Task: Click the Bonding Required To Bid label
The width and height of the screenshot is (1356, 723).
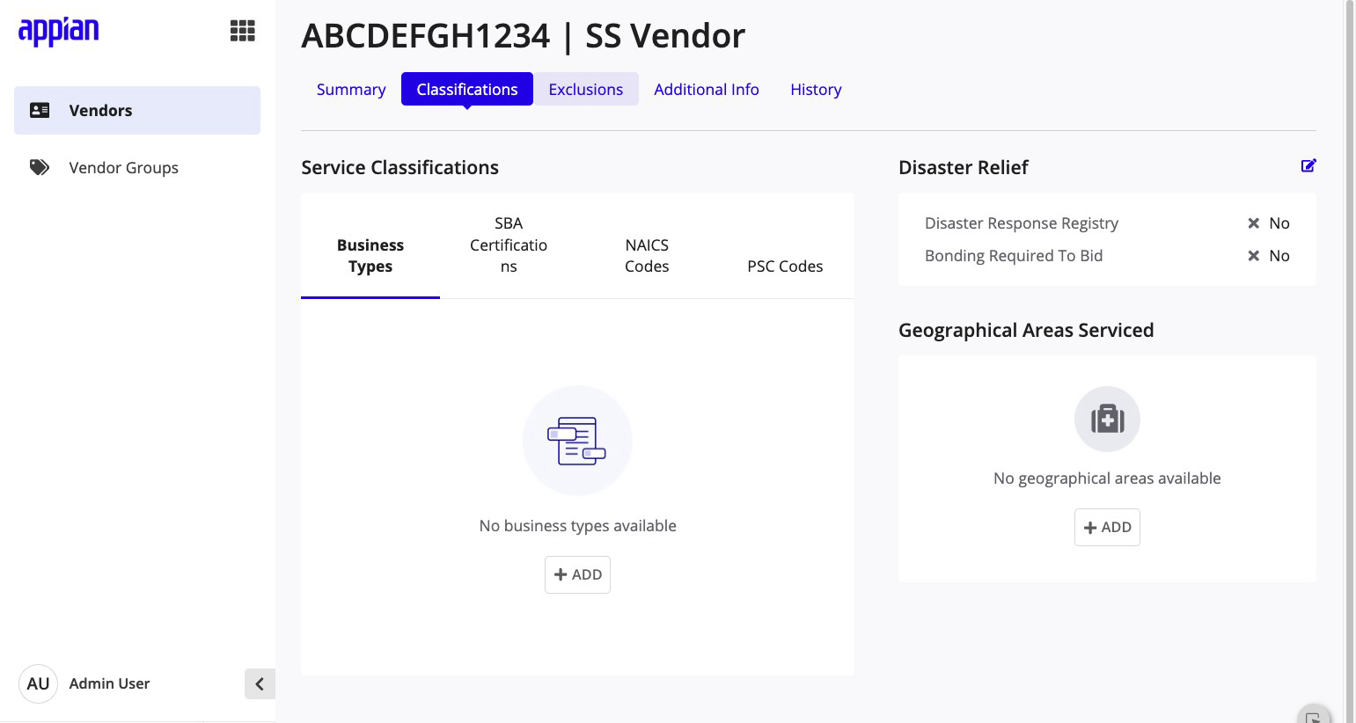Action: 1014,256
